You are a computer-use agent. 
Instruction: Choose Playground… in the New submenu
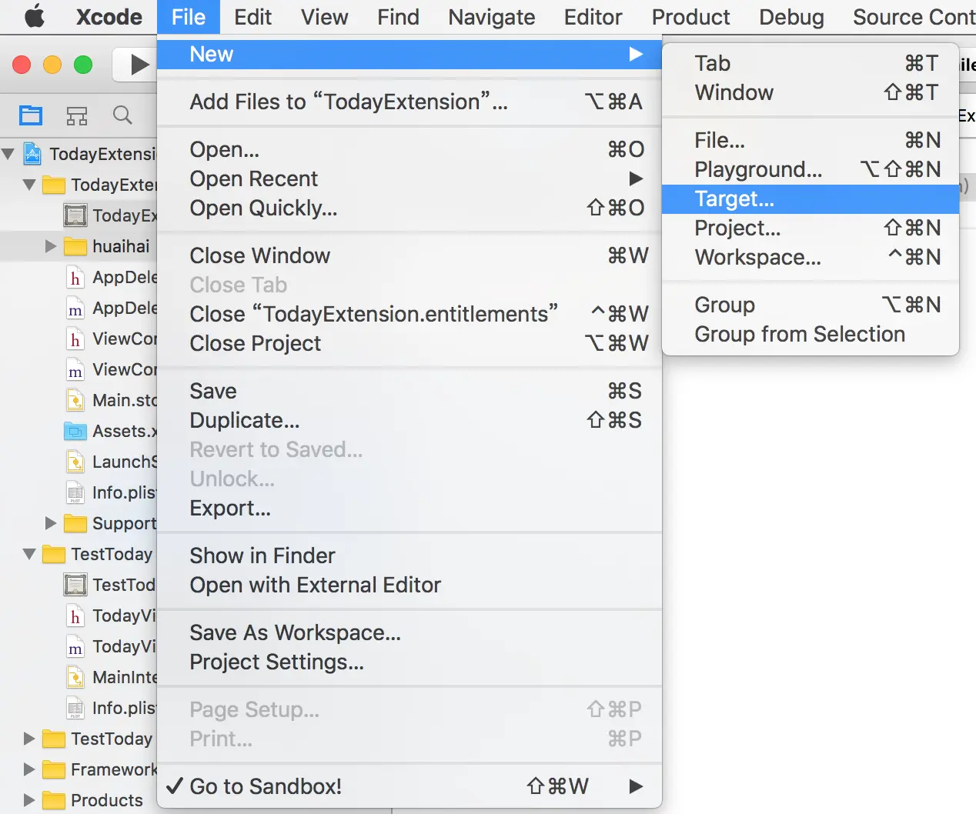click(x=811, y=169)
